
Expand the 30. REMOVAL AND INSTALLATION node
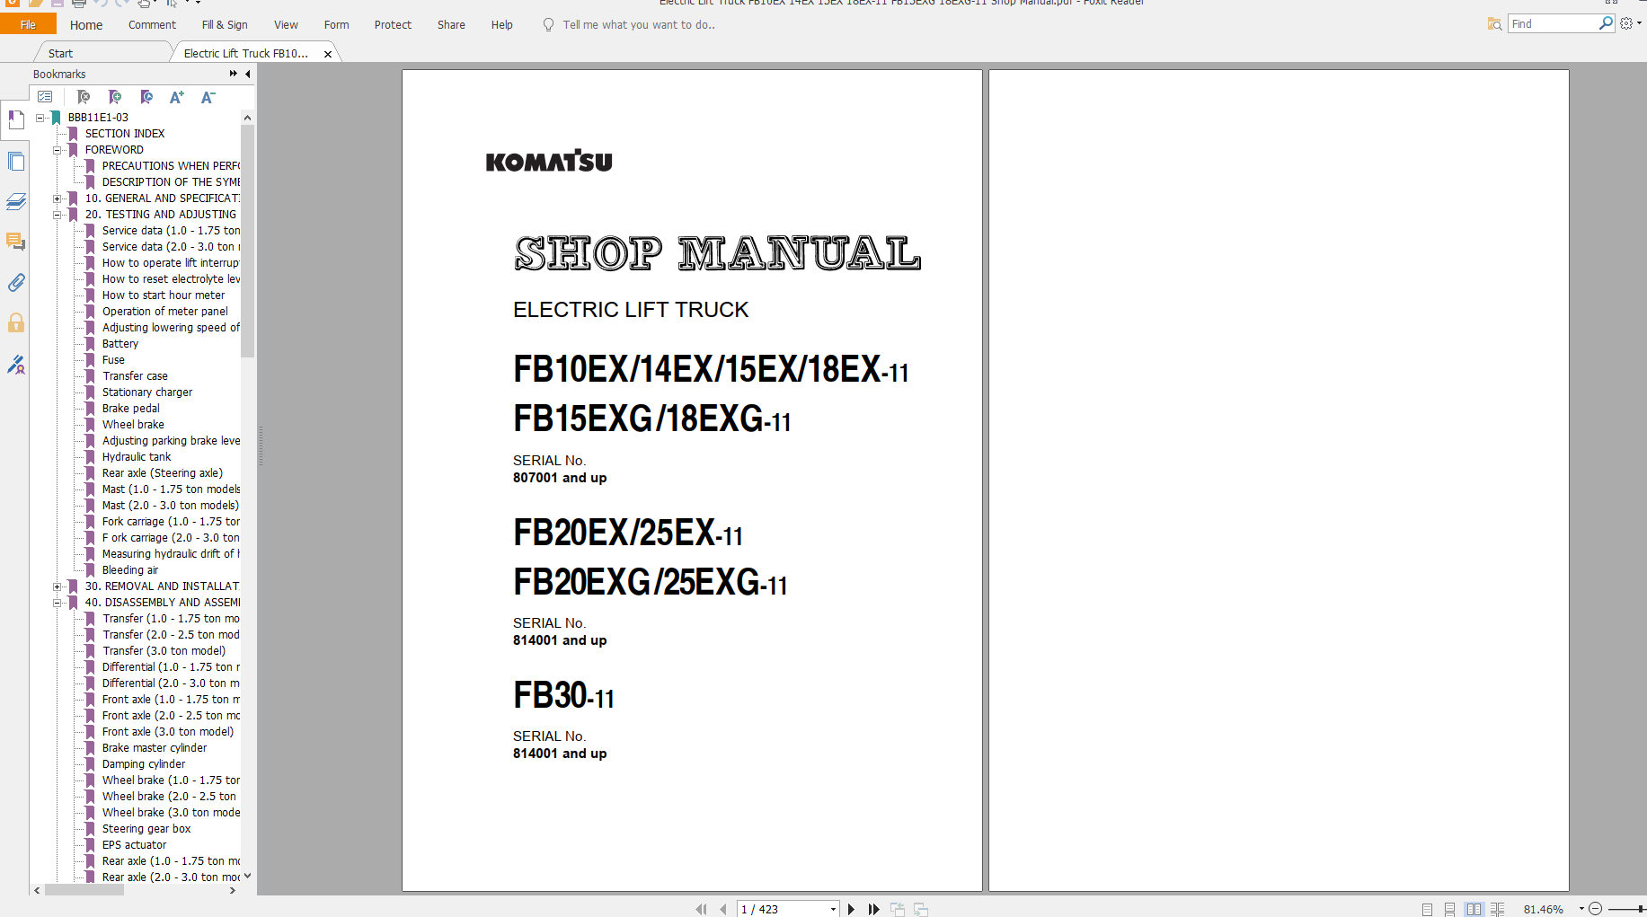pyautogui.click(x=57, y=586)
